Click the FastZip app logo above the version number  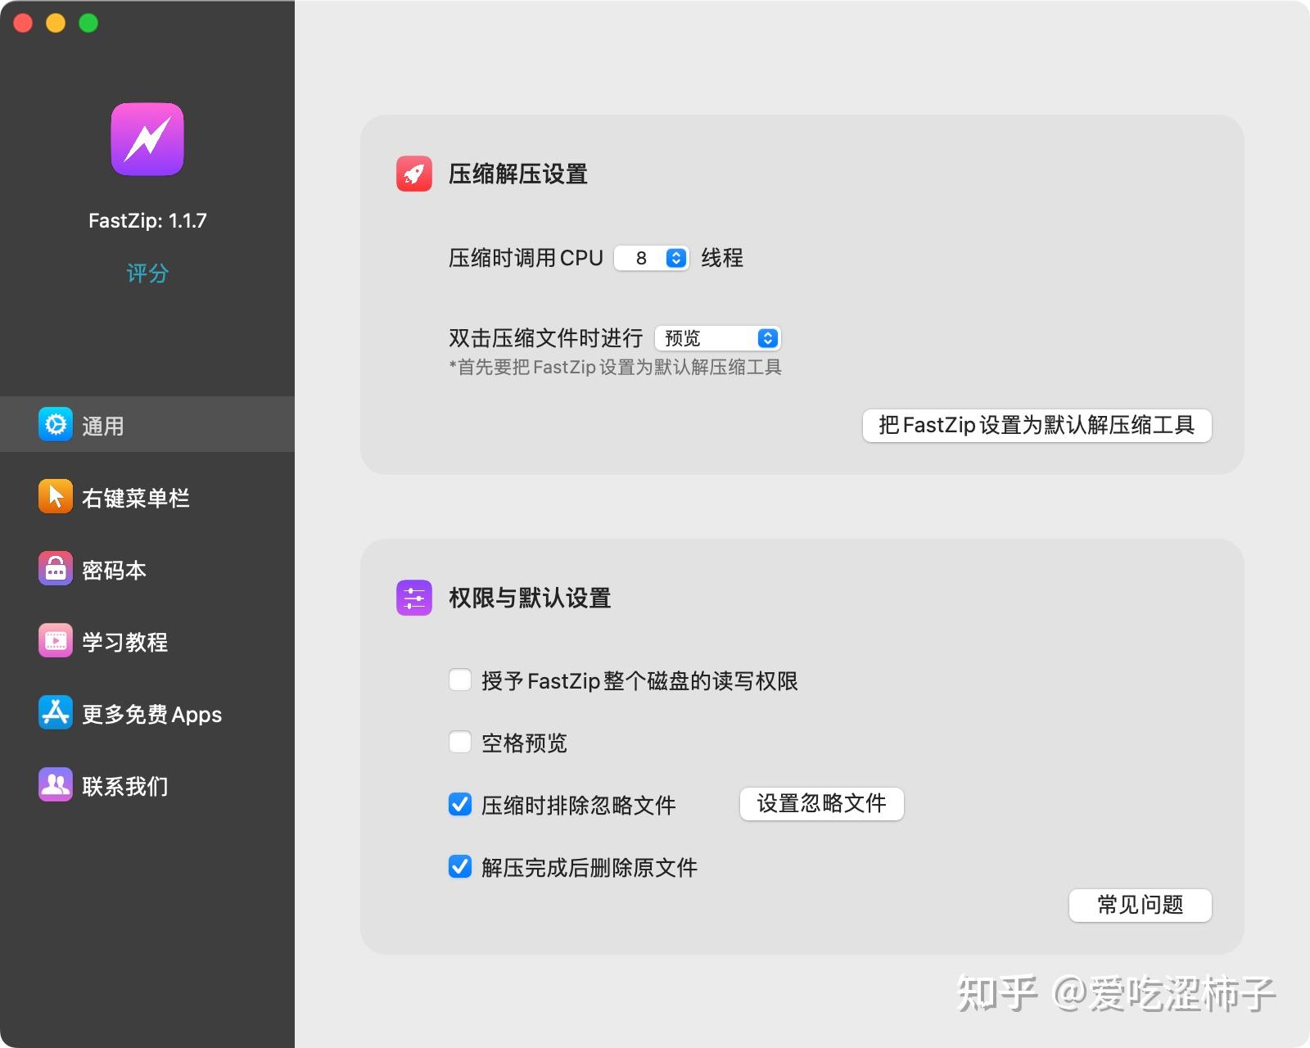147,138
